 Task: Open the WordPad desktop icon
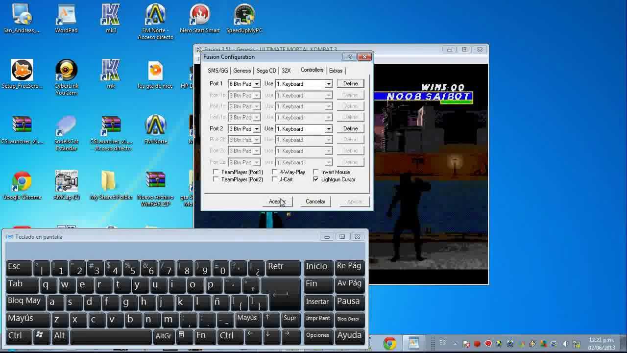tap(66, 19)
